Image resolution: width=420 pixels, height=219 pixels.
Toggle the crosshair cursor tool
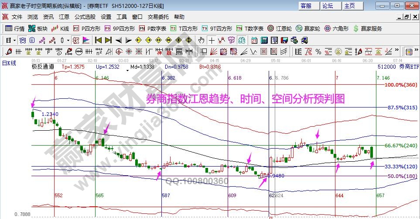pyautogui.click(x=212, y=40)
